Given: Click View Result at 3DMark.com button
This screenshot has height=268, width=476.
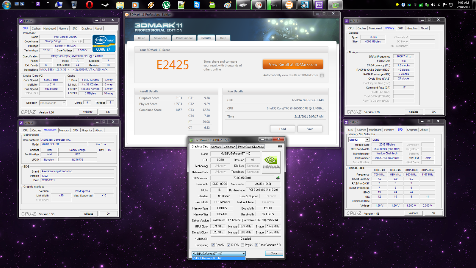Looking at the screenshot, I should (x=293, y=64).
